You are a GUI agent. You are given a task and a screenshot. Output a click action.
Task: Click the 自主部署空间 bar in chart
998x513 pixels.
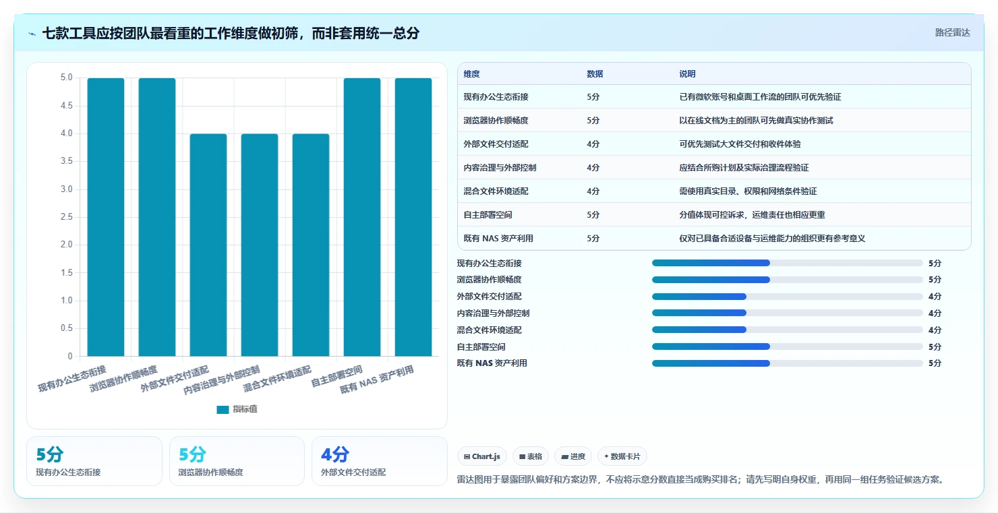coord(362,217)
